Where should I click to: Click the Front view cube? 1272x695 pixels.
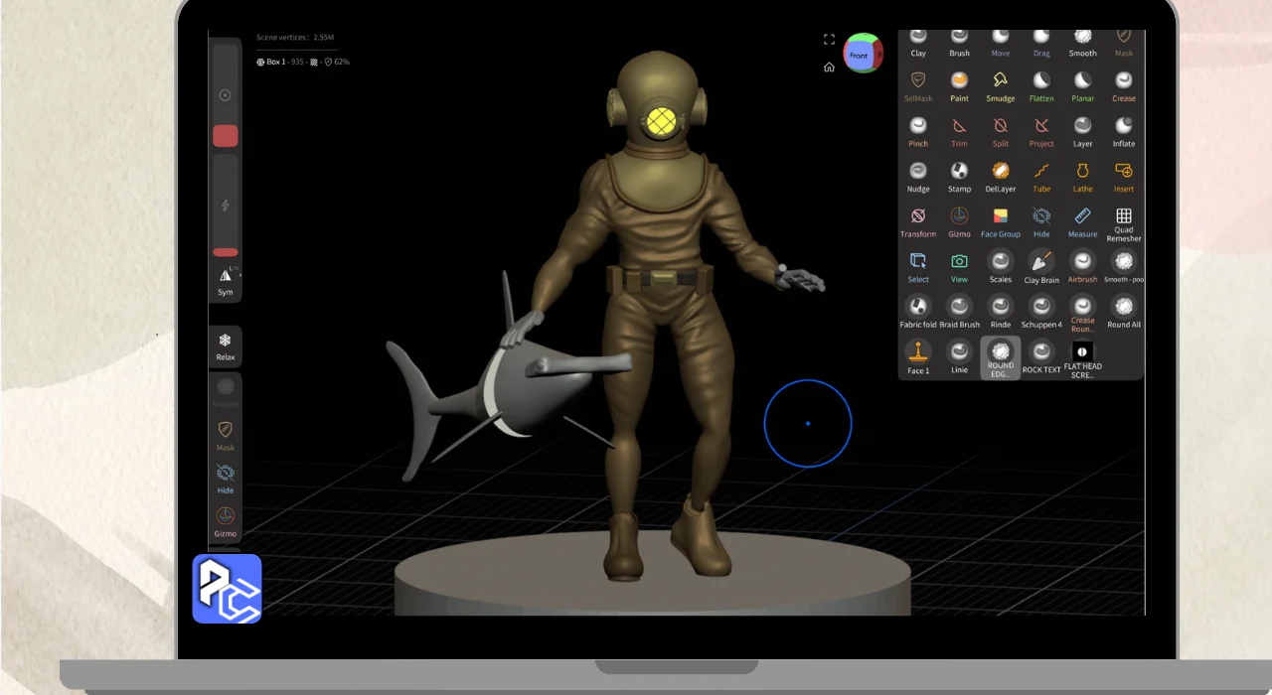(x=861, y=56)
